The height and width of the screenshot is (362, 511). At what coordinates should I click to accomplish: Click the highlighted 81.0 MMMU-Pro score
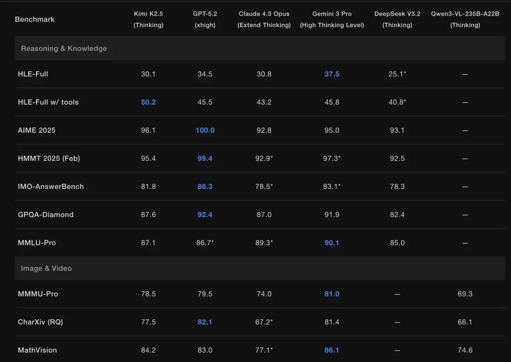[332, 294]
